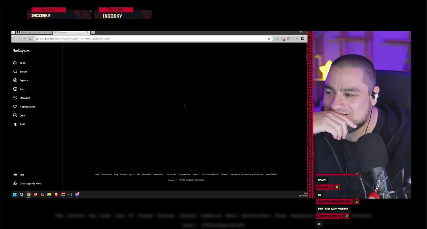Click Crear in the Instagram sidebar
The height and width of the screenshot is (229, 427).
pos(19,115)
